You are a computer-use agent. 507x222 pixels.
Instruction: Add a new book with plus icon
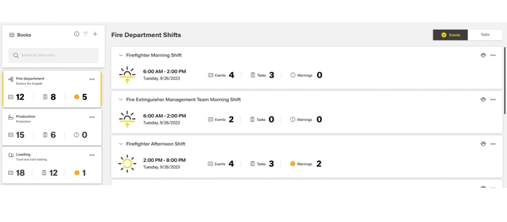tap(95, 34)
